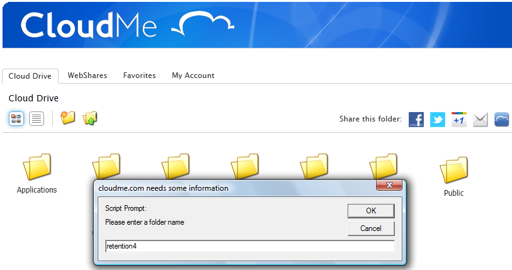
Task: Click the Public folder label
Action: [x=453, y=193]
